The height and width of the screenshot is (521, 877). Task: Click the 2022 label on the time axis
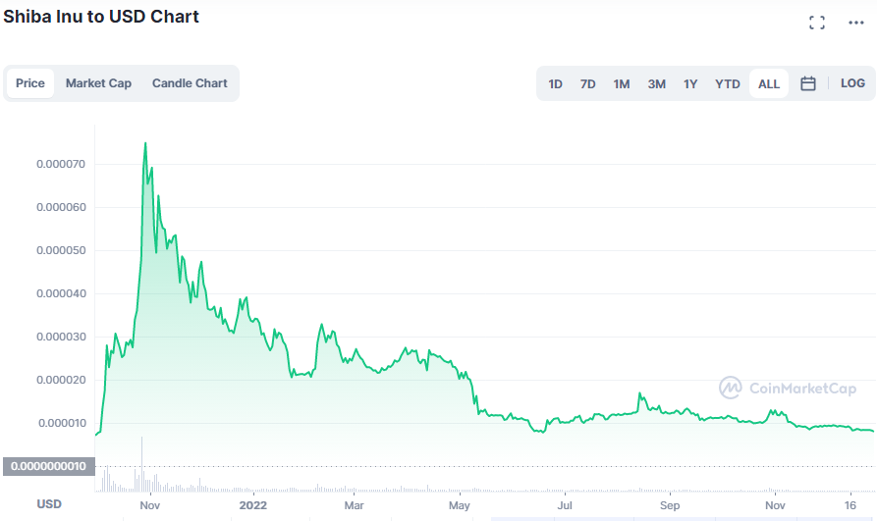click(253, 505)
